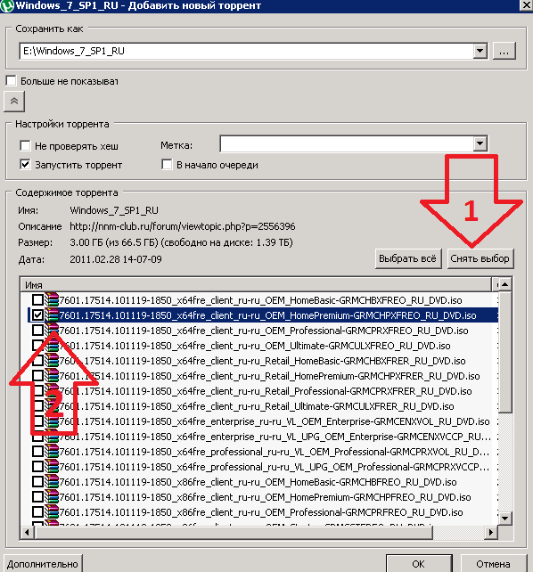The height and width of the screenshot is (572, 533).
Task: Click the 'Снять выбор' button
Action: (x=480, y=258)
